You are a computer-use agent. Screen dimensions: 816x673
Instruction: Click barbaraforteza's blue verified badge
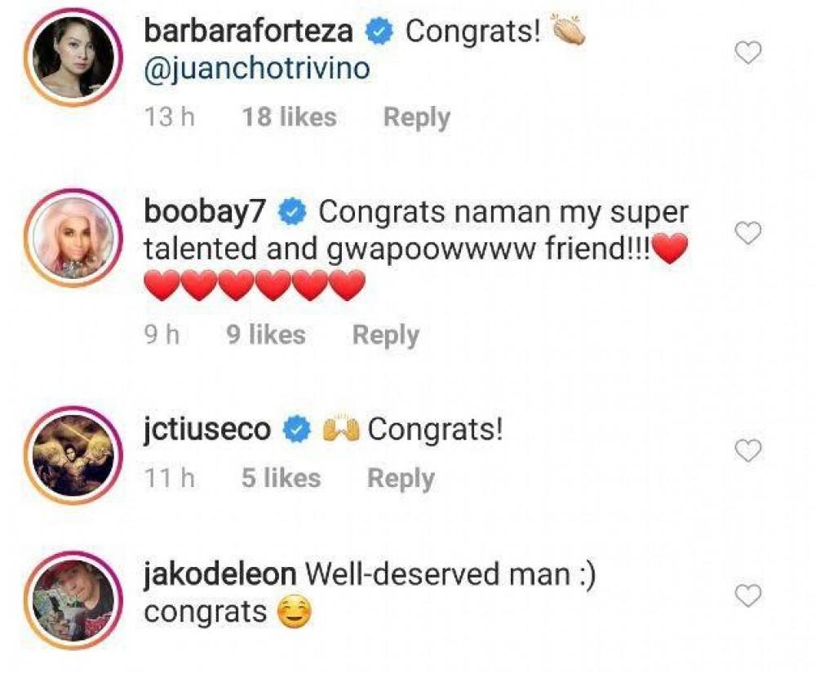tap(379, 33)
